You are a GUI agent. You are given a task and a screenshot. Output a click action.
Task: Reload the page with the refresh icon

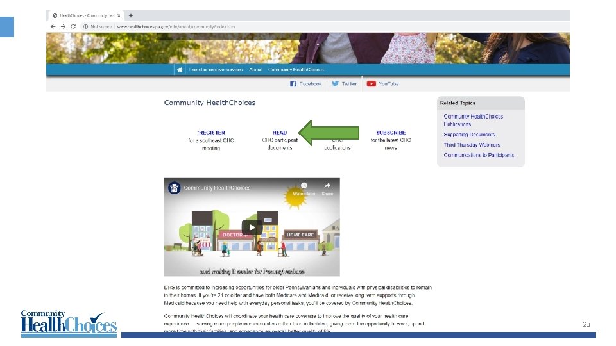point(73,27)
